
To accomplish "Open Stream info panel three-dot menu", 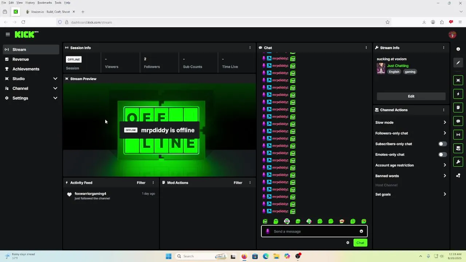I will click(443, 48).
